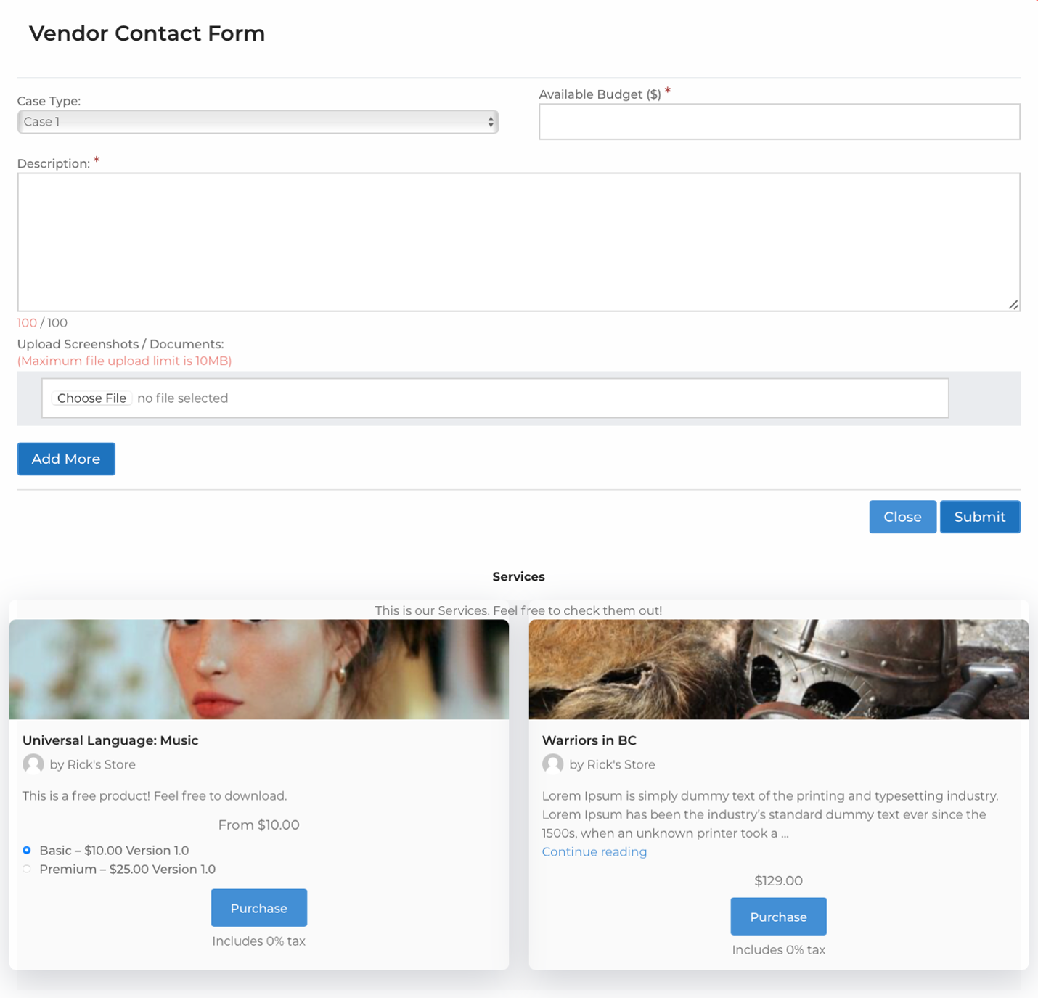Click 'Includes 0% tax' under Warriors product
Viewport: 1038px width, 998px height.
point(778,949)
